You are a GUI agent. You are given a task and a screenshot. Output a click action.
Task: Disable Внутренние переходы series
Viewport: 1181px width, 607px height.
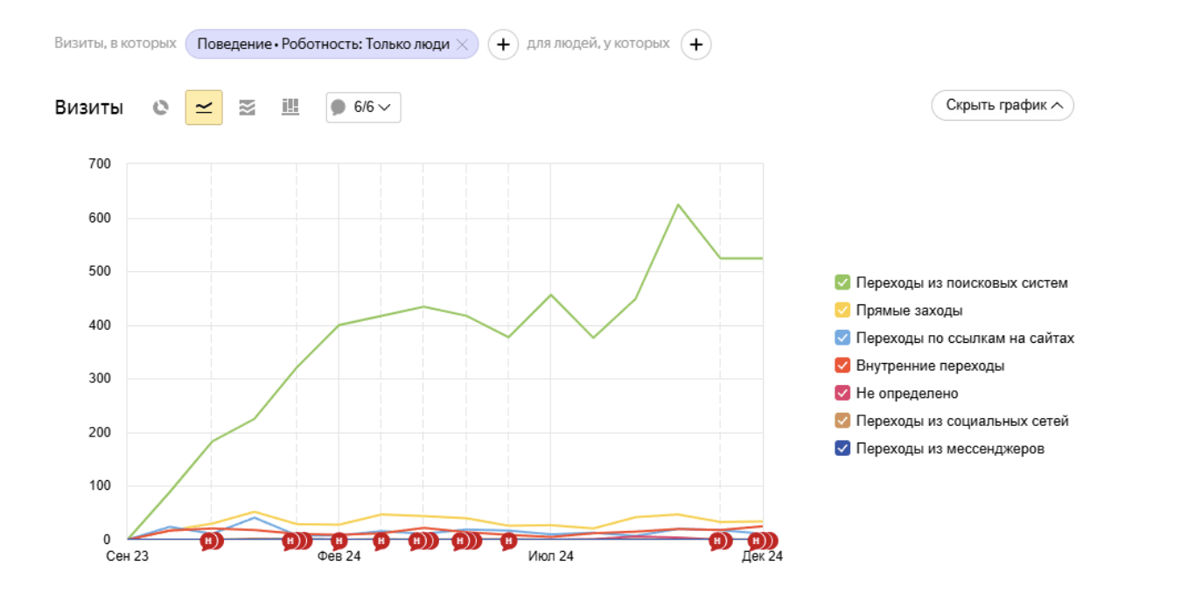(842, 366)
